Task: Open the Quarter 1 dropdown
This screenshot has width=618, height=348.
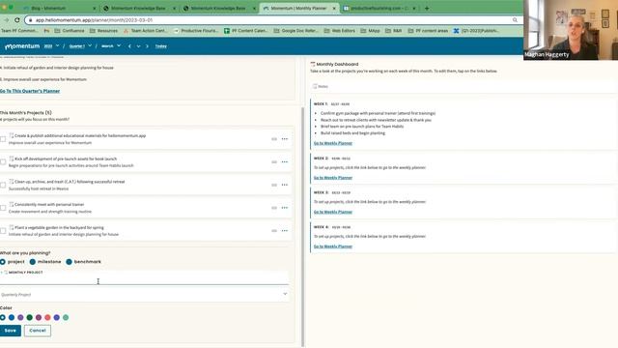Action: (x=80, y=46)
